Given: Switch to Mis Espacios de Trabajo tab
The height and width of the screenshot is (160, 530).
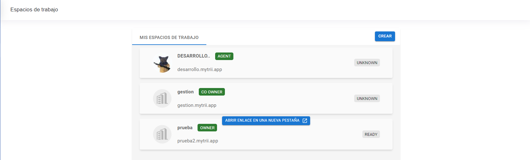Looking at the screenshot, I should (x=169, y=37).
